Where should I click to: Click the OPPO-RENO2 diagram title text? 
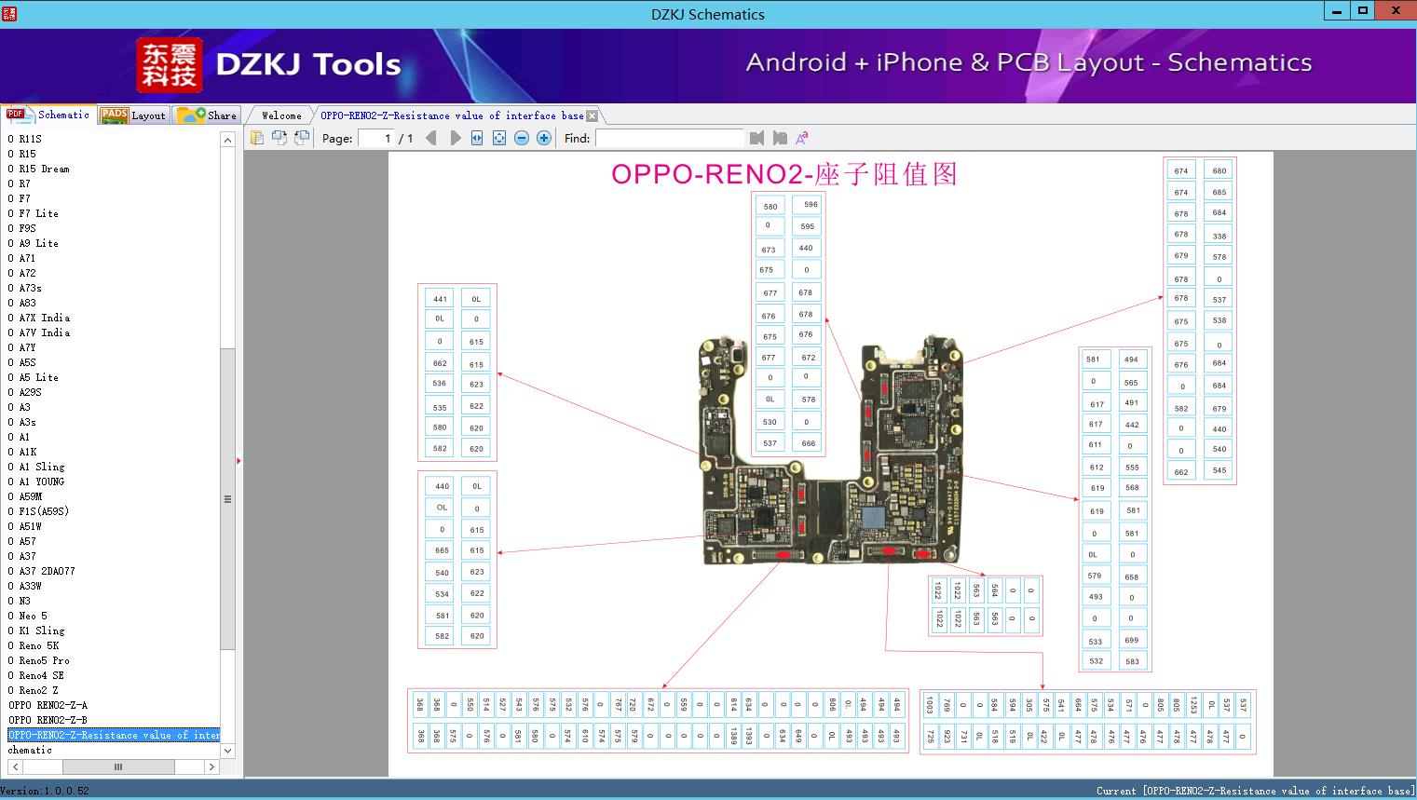pyautogui.click(x=783, y=174)
